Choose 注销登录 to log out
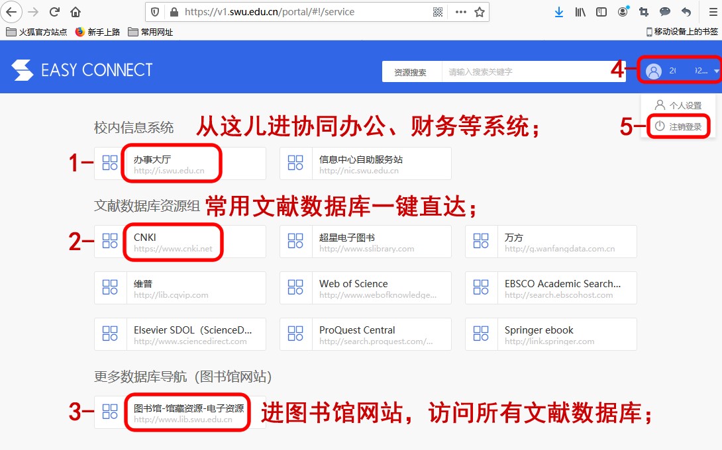 pos(678,126)
